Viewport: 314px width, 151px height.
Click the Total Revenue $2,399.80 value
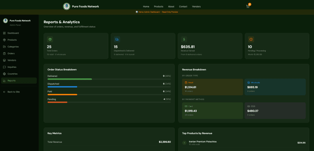[x=165, y=142]
